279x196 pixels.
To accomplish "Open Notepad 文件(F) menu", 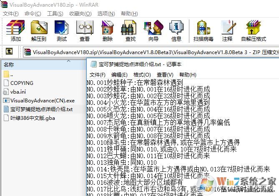I will point(97,75).
